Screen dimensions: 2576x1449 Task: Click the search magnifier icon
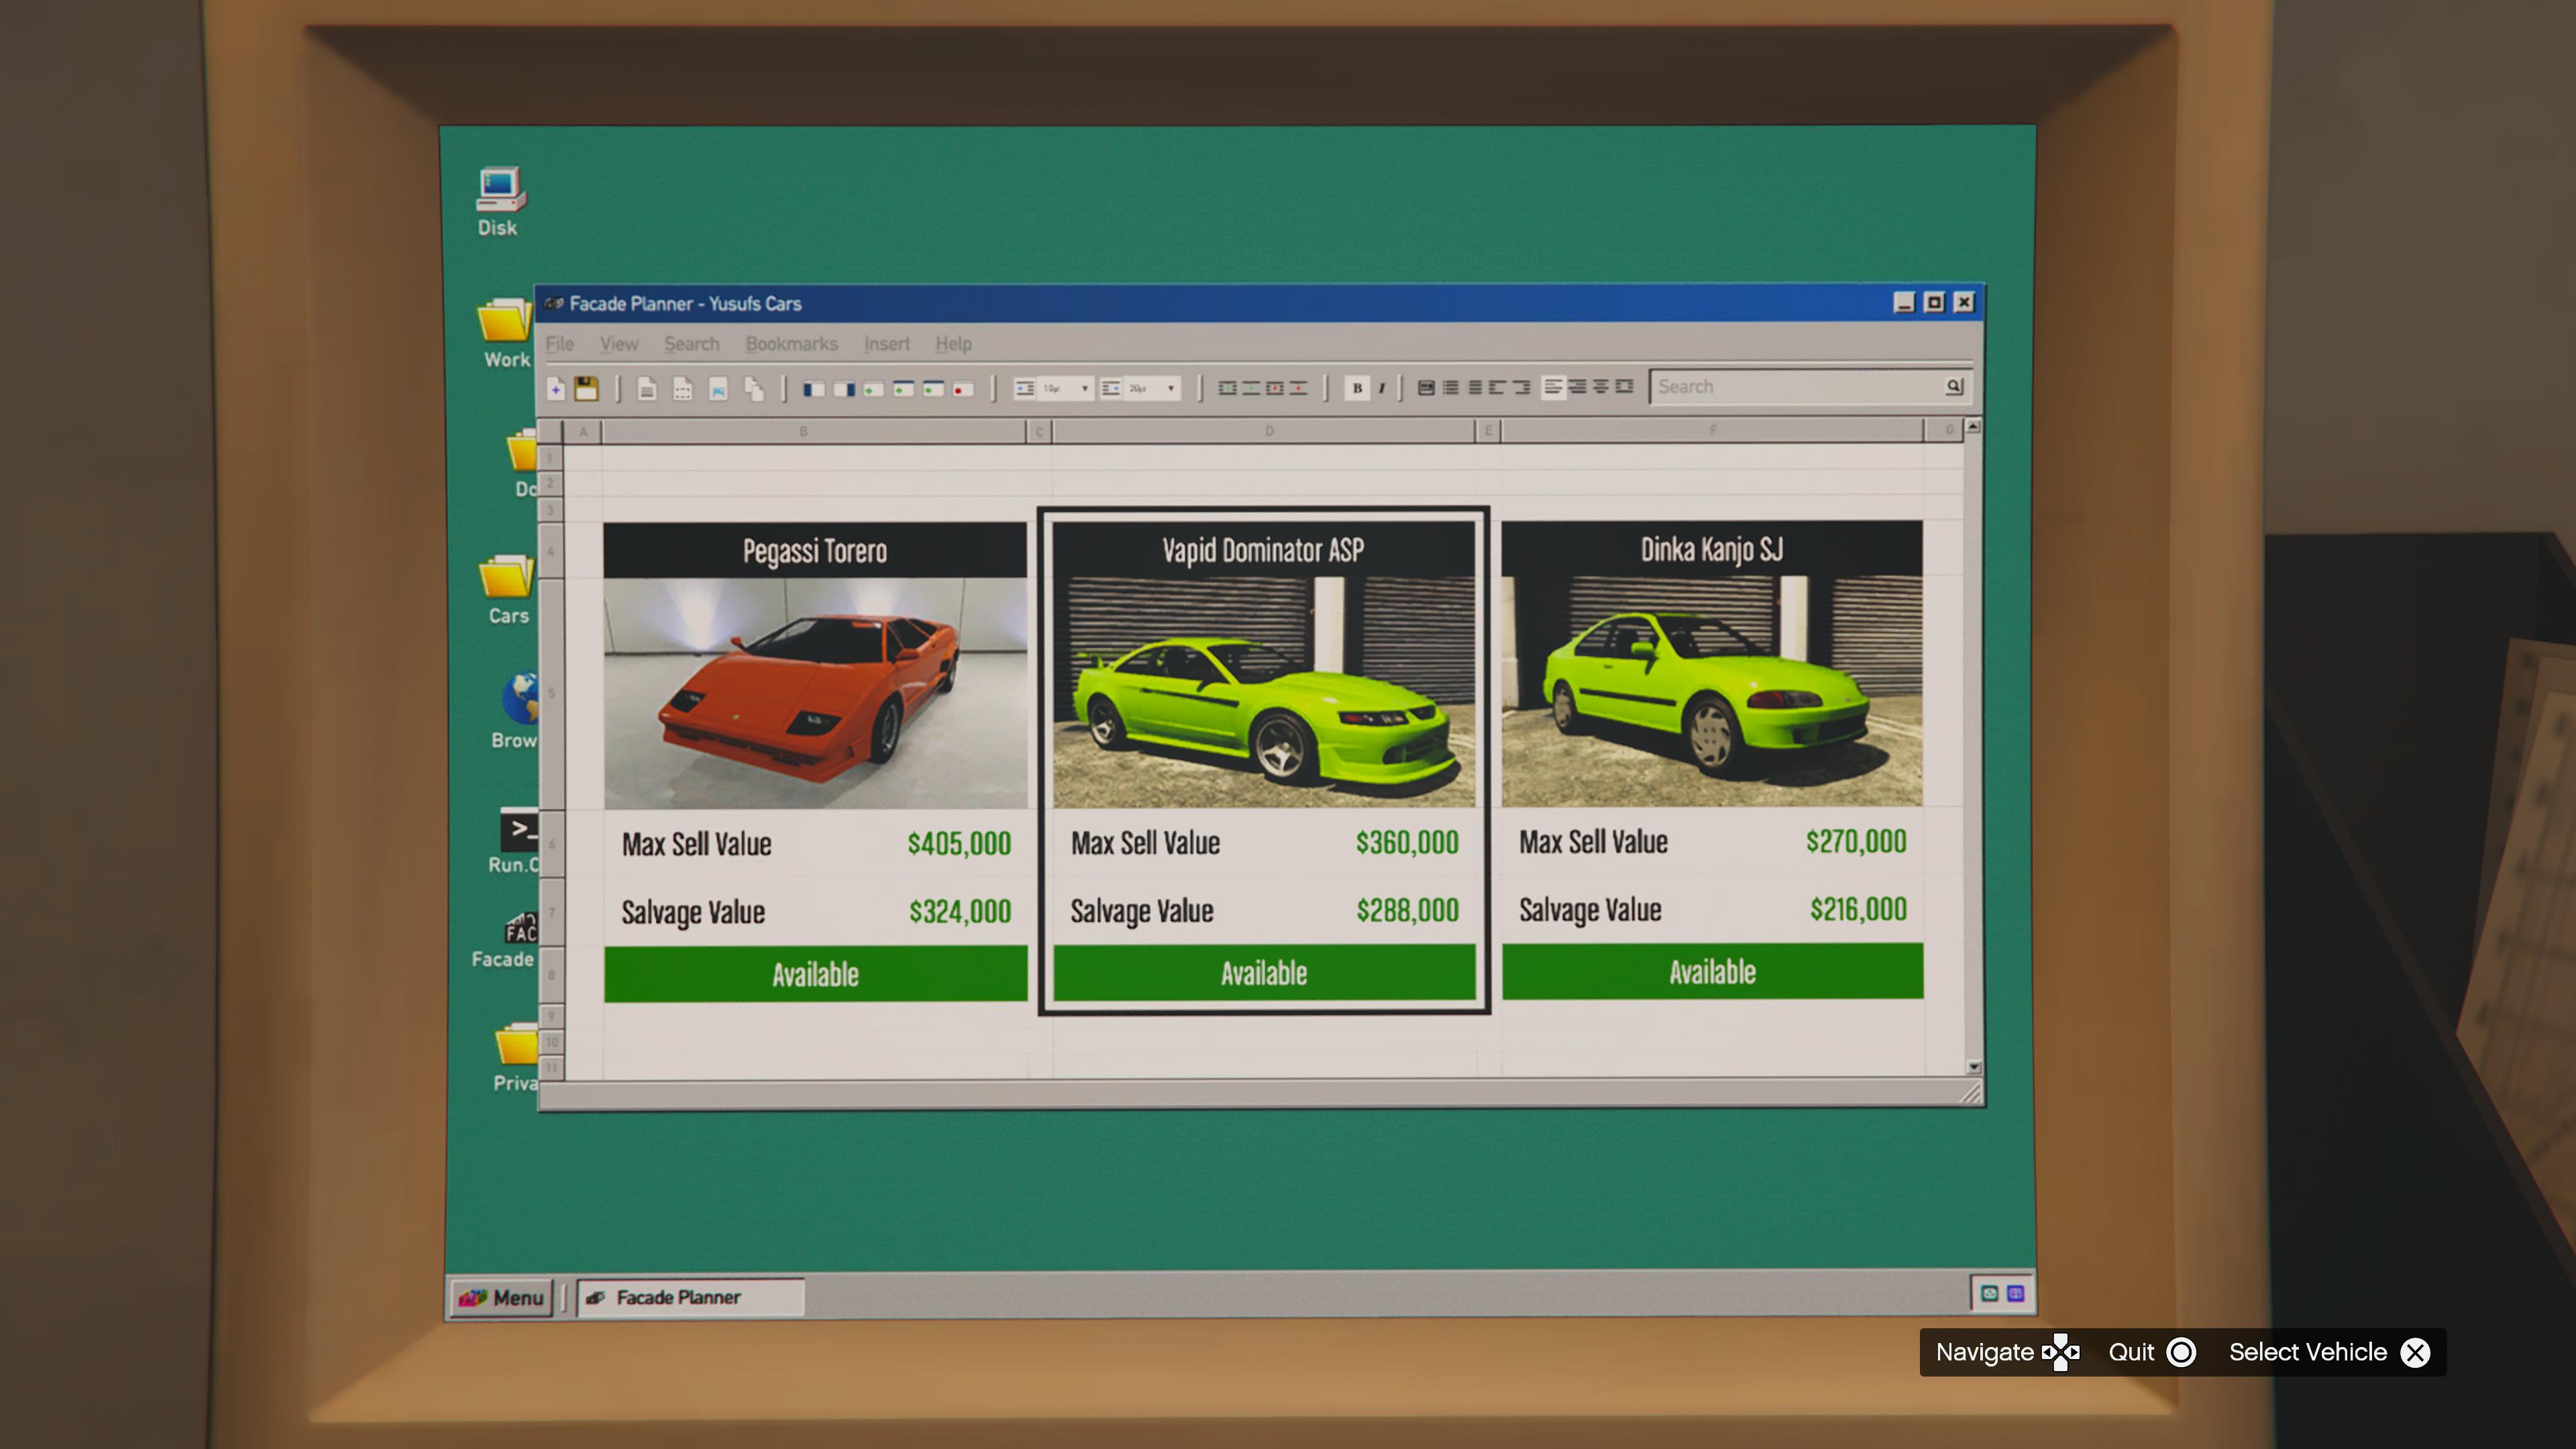pyautogui.click(x=1954, y=387)
